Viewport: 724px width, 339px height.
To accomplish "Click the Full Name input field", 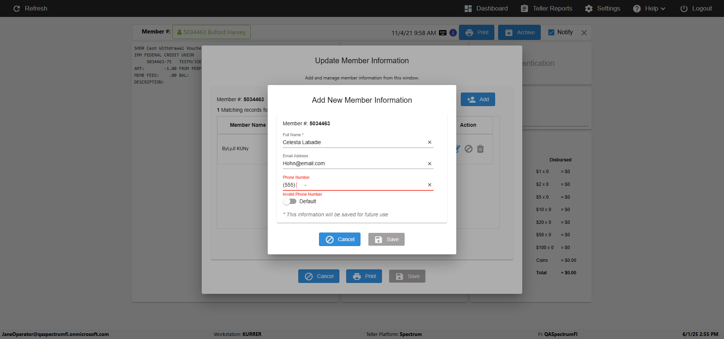I will pyautogui.click(x=354, y=142).
